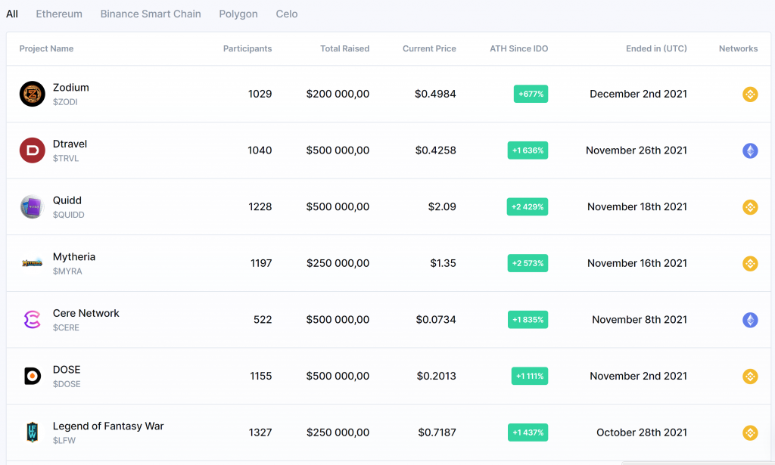Viewport: 775px width, 465px height.
Task: Click the Ended in (UTC) column header
Action: (x=656, y=48)
